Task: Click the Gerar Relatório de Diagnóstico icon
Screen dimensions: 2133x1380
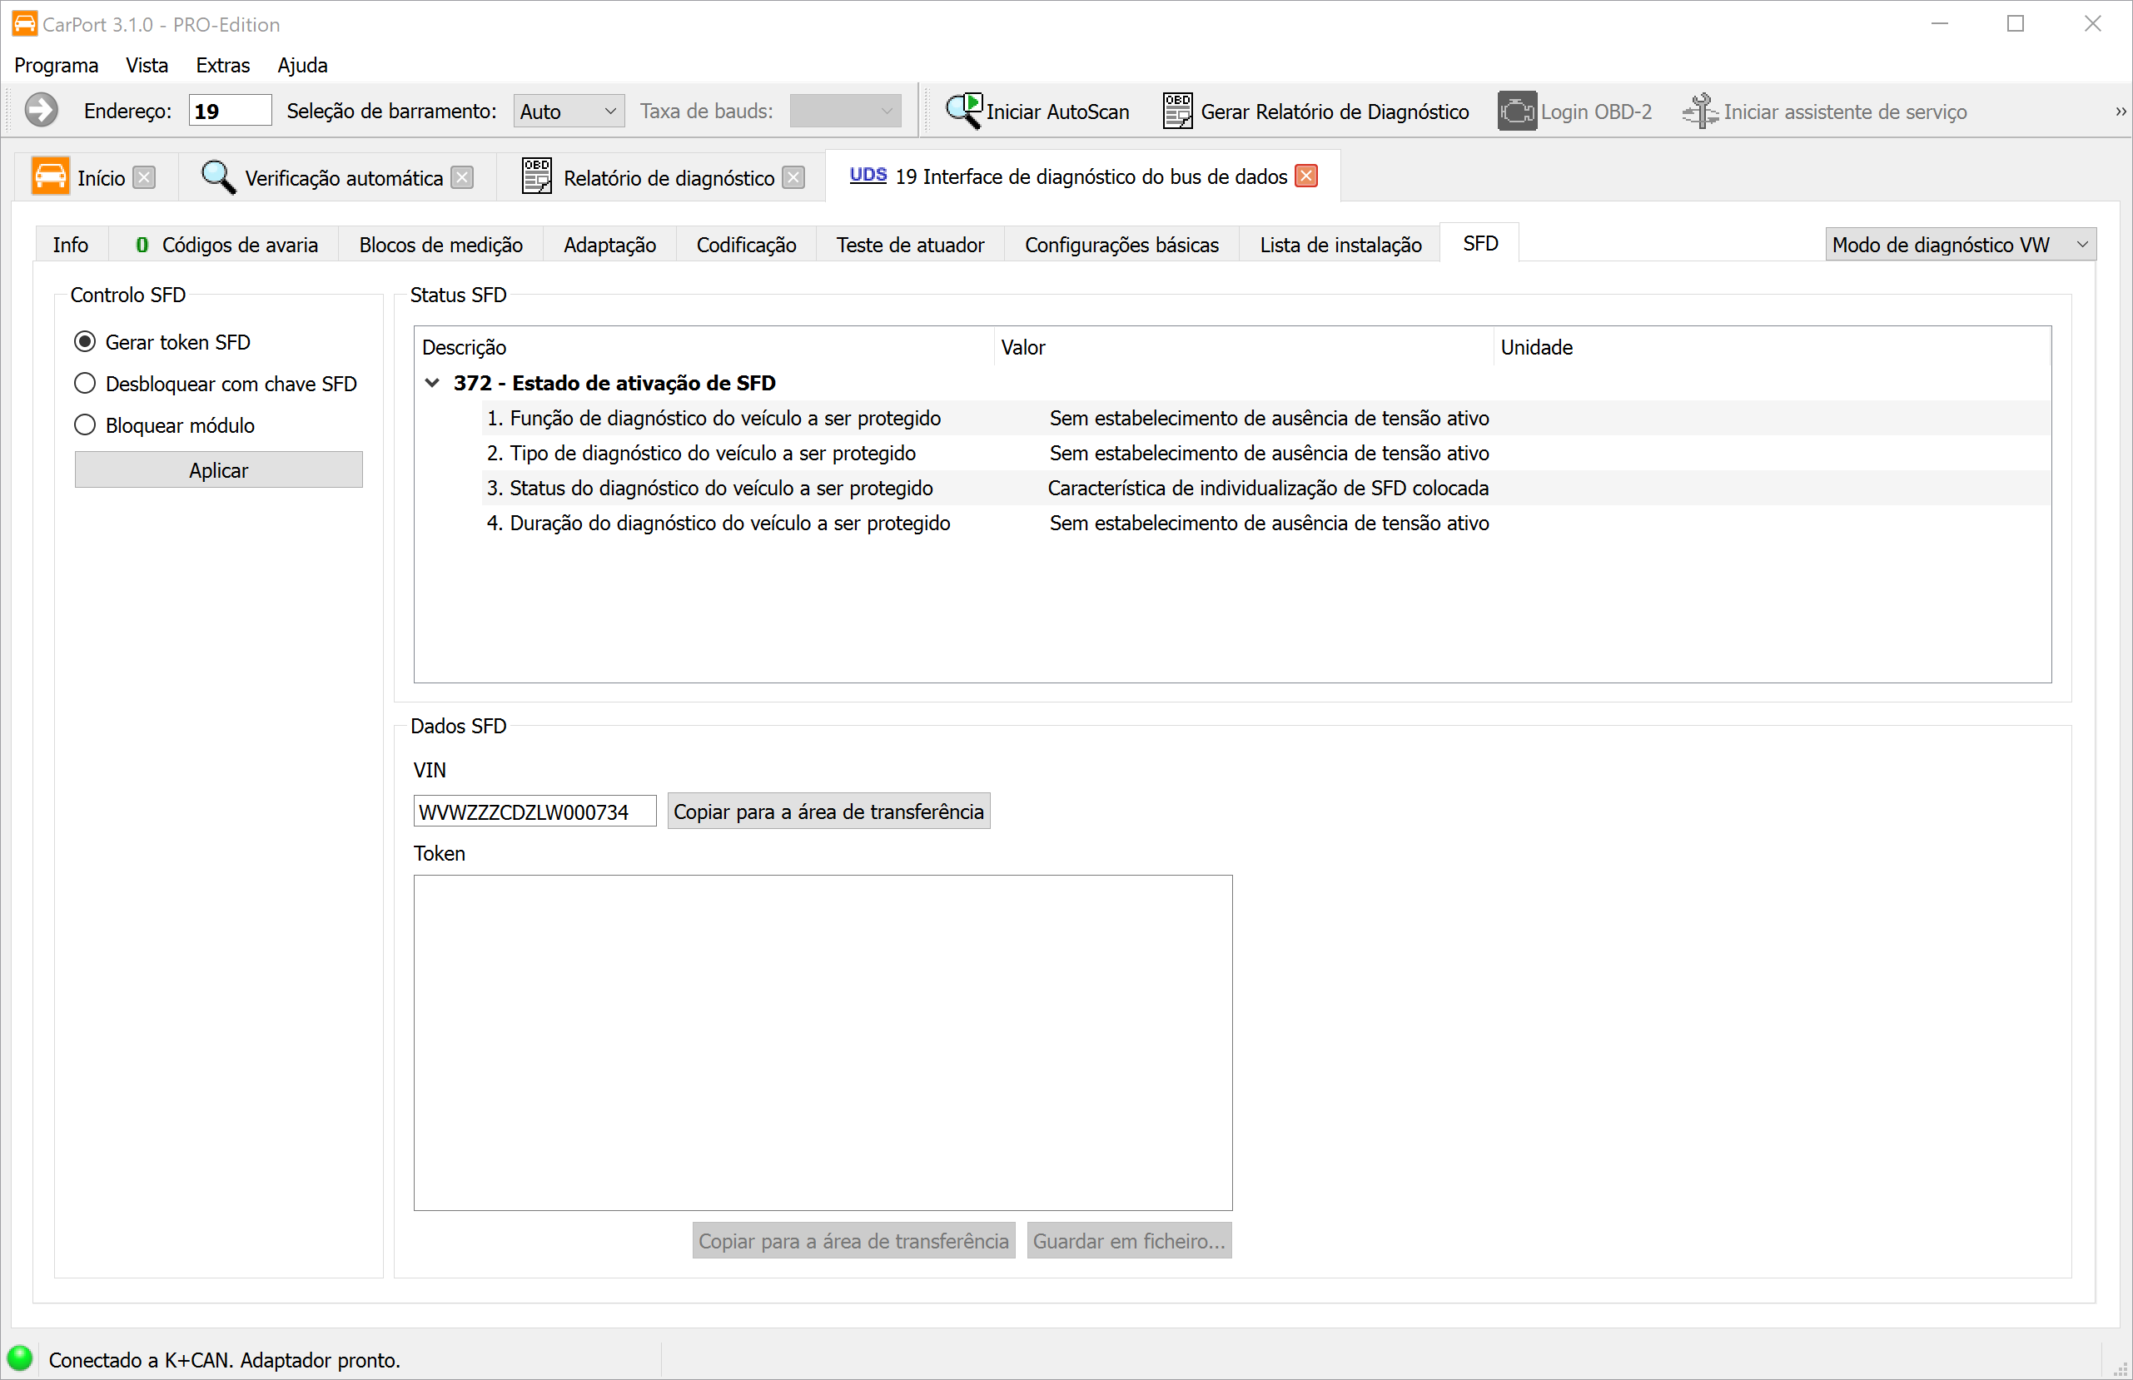Action: [1176, 112]
